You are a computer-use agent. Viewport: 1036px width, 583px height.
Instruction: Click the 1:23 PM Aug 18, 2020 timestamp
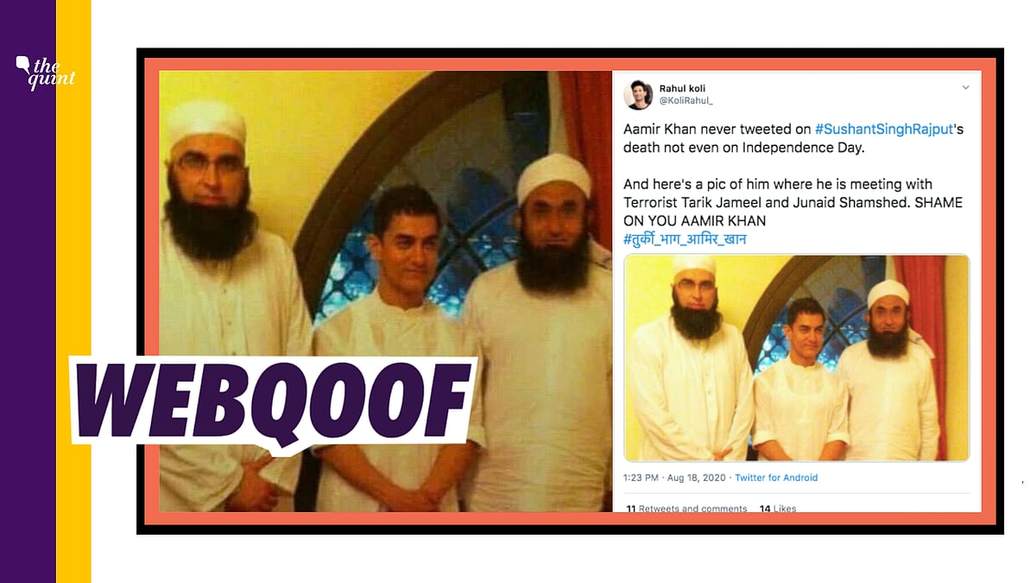(677, 478)
